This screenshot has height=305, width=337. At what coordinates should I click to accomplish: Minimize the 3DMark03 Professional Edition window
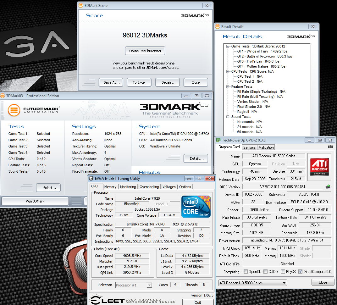pos(186,96)
